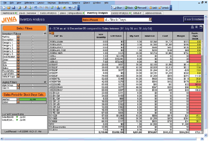Screen dimensions: 209x143
Task: Switch to the Sales Comparatives tab
Action: [x=72, y=13]
